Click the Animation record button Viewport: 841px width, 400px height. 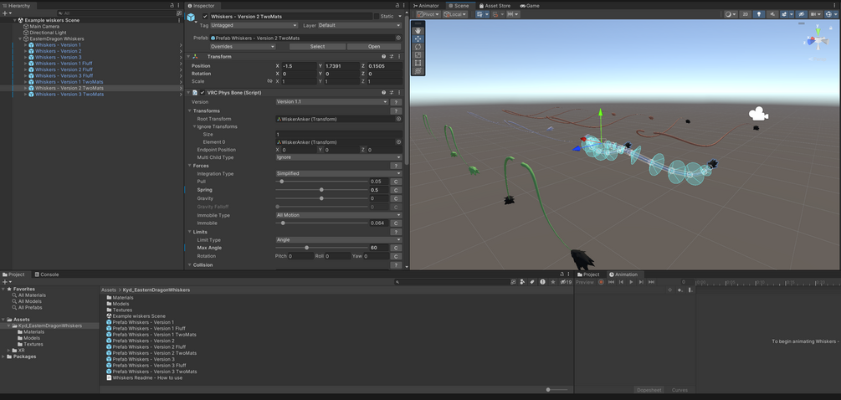click(601, 282)
